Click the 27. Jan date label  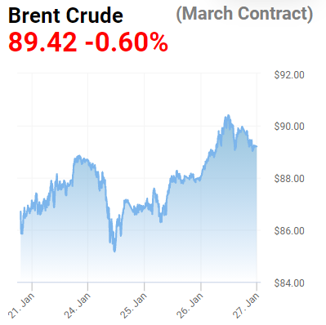[x=246, y=305]
